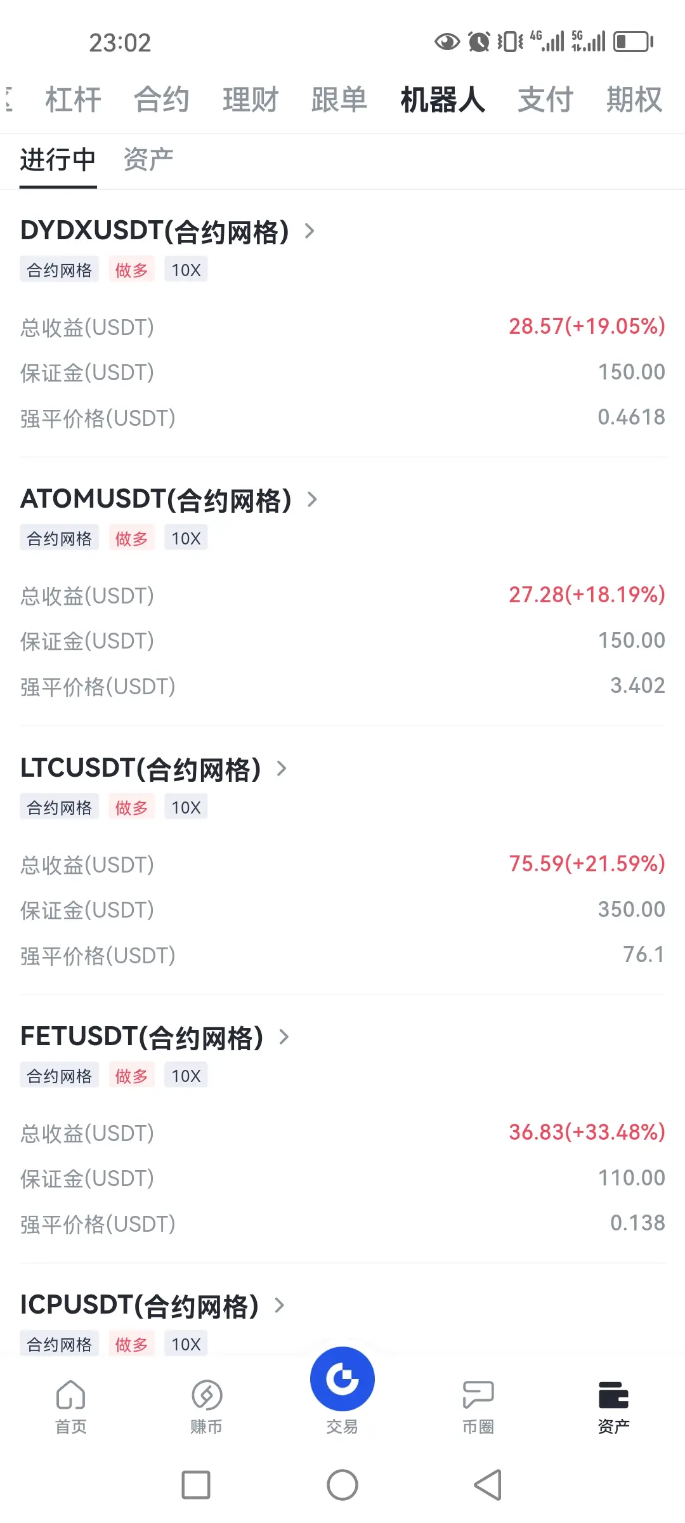The height and width of the screenshot is (1523, 685).
Task: Tap the Android home circle icon
Action: (342, 1485)
